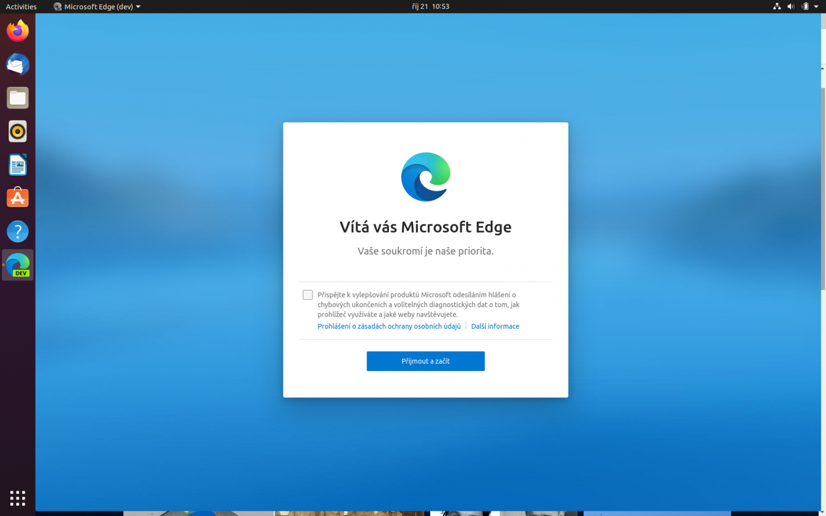Open the applications grid
This screenshot has width=826, height=516.
[18, 498]
